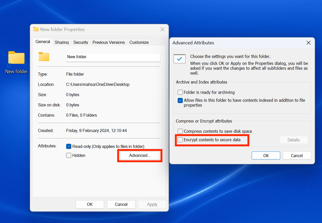Enable Compress contents to save disk space
Screen dimensions: 322x223
[180, 131]
